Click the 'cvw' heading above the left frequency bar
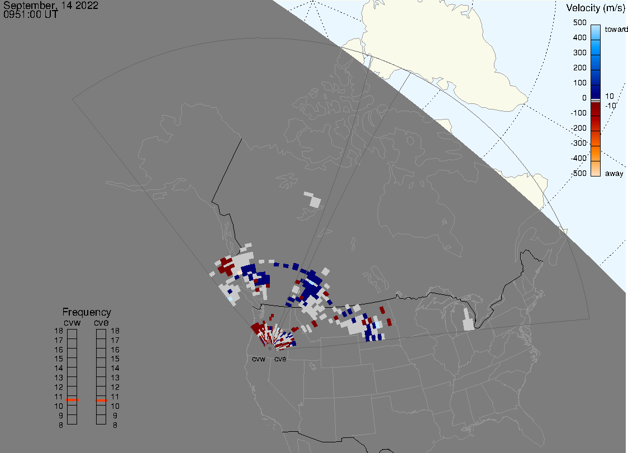Screen dimensions: 628x453 coord(72,322)
